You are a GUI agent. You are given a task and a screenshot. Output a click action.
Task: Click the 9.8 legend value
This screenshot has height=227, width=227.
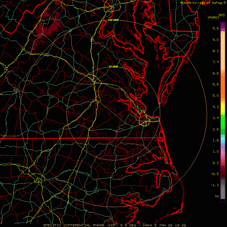tap(216, 28)
